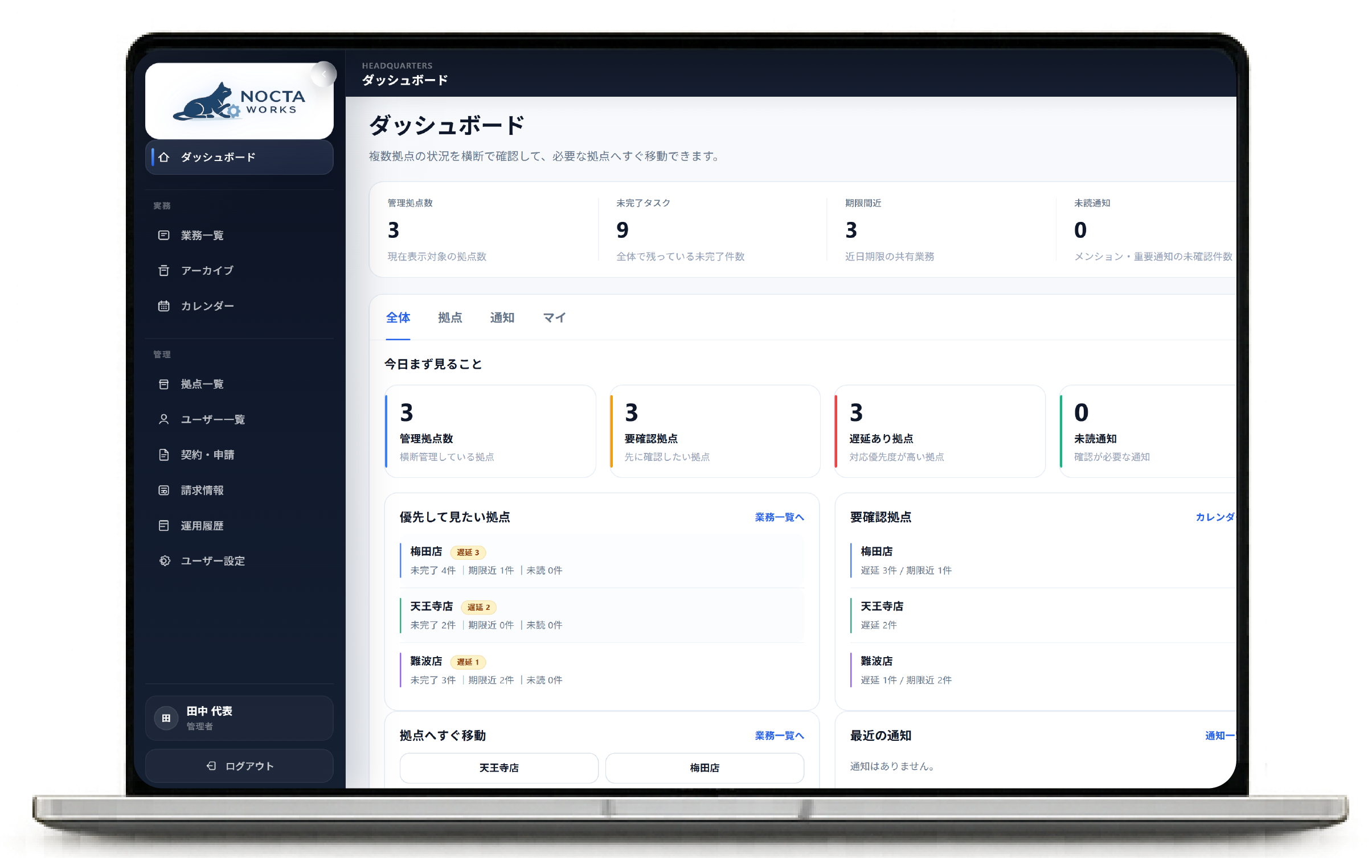Click the 梅田店 quick move button
The image size is (1372, 858).
pos(705,768)
